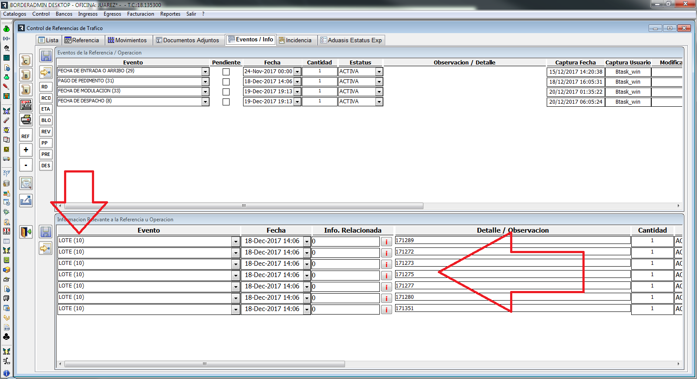The image size is (697, 379).
Task: Click red info icon for row 171275
Action: click(386, 276)
